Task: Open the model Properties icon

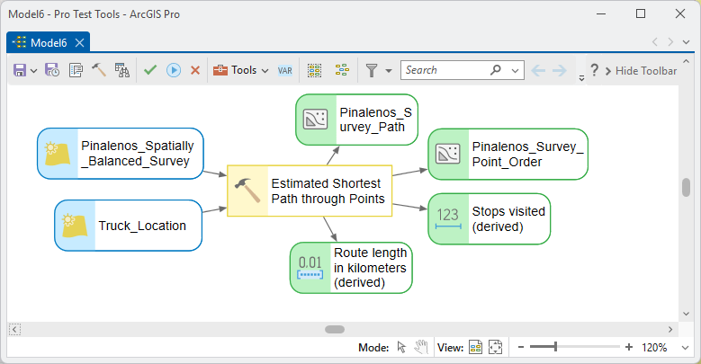Action: click(x=76, y=70)
